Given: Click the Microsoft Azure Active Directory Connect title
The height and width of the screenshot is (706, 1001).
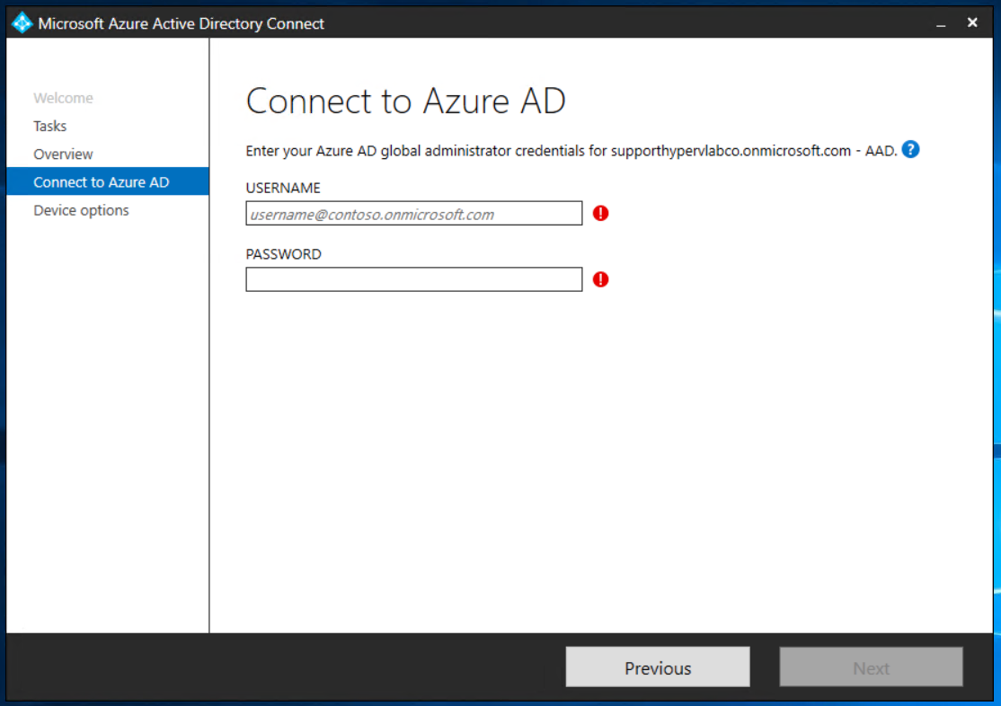Looking at the screenshot, I should tap(181, 23).
